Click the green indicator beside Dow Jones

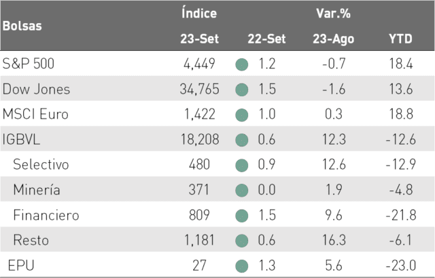click(242, 90)
